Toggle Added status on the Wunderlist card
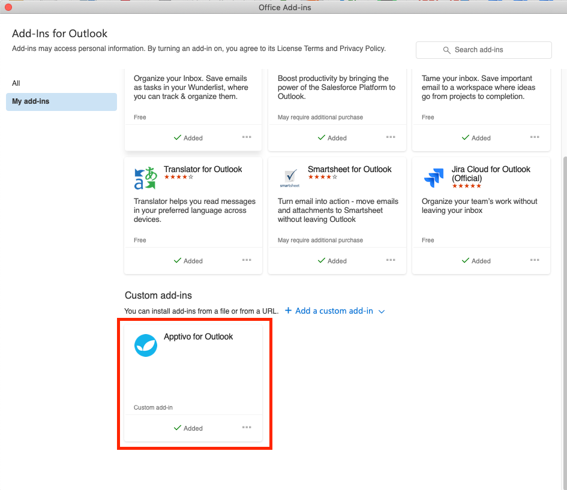 tap(188, 138)
